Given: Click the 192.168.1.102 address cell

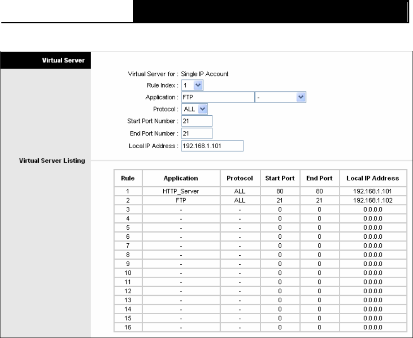Looking at the screenshot, I should [x=373, y=200].
